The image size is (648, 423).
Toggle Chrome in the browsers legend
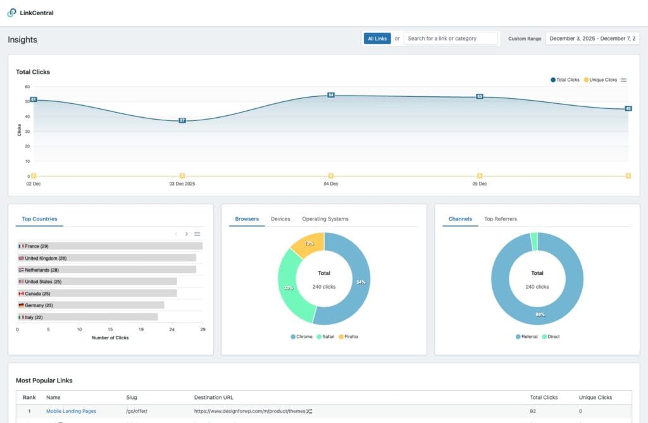(302, 337)
